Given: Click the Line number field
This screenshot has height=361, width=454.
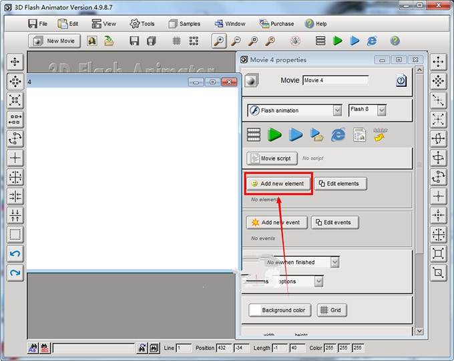Looking at the screenshot, I should (x=184, y=348).
